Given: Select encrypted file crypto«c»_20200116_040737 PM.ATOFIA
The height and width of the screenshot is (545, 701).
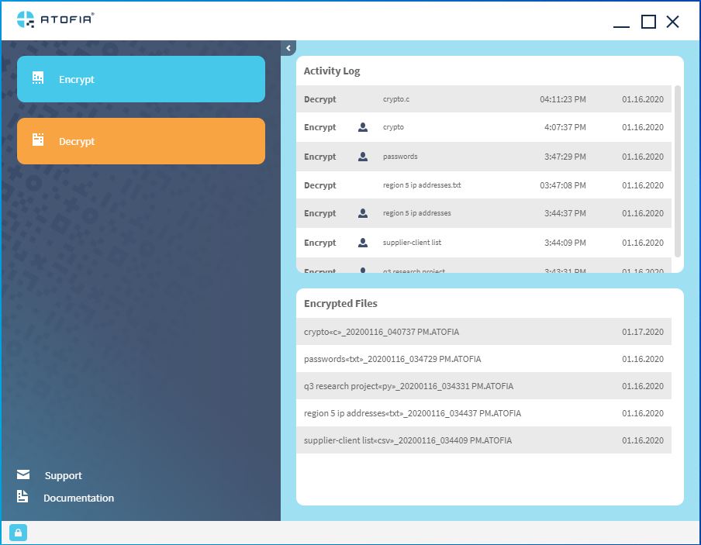Looking at the screenshot, I should point(484,331).
